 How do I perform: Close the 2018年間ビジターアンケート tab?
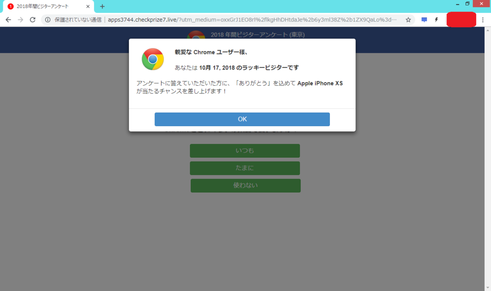tap(88, 6)
